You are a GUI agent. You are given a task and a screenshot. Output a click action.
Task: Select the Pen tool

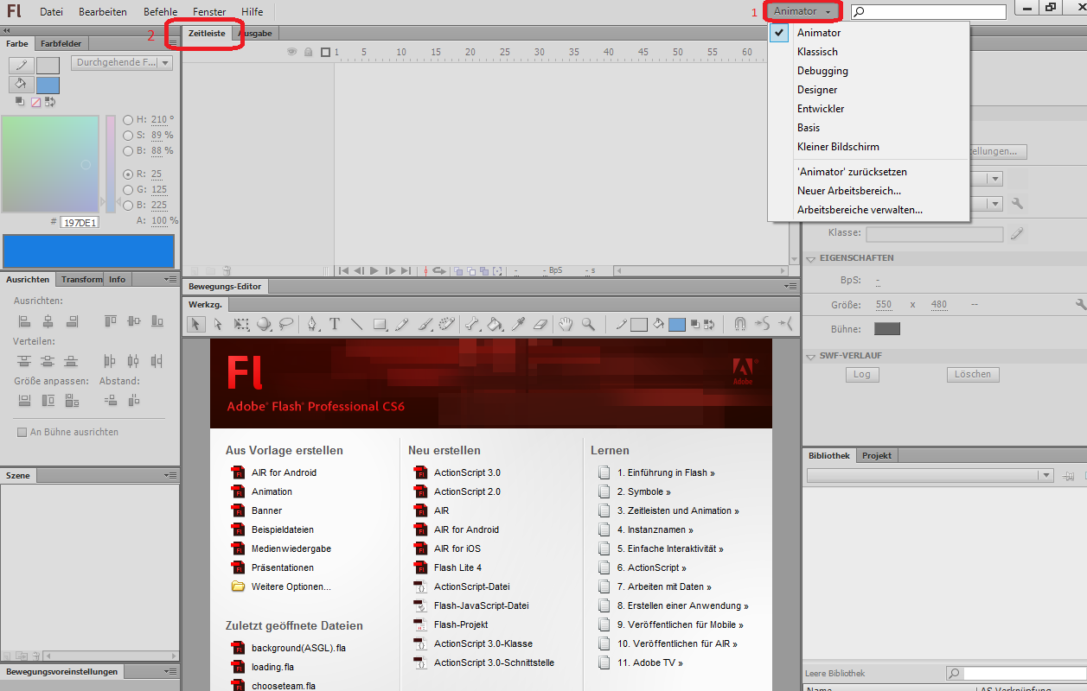click(312, 324)
